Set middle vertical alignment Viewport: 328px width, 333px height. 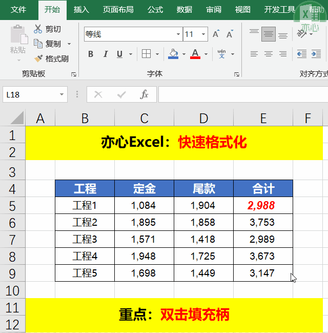(x=269, y=34)
